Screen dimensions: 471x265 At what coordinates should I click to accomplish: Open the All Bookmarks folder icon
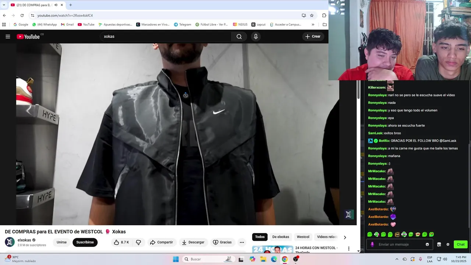(x=325, y=25)
